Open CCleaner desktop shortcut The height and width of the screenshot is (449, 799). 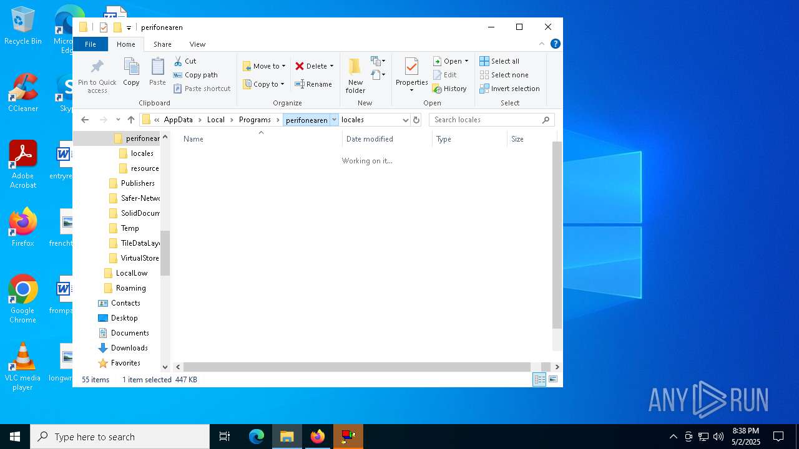pyautogui.click(x=23, y=94)
